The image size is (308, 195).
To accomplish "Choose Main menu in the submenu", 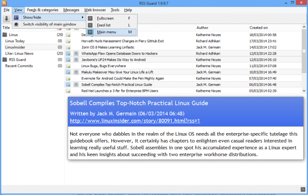I will tap(112, 32).
